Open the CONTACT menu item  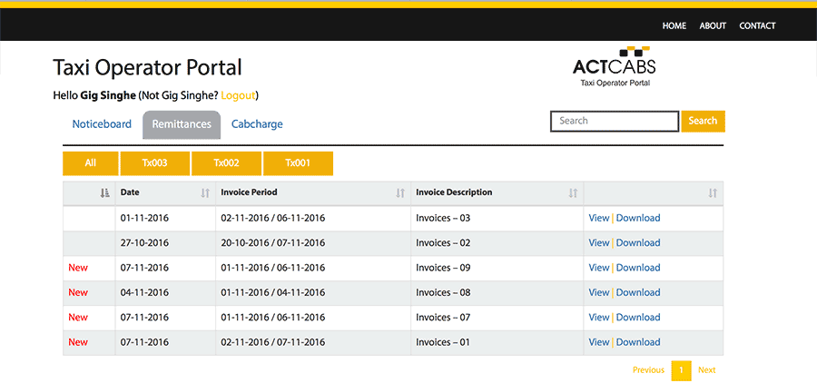(x=757, y=25)
